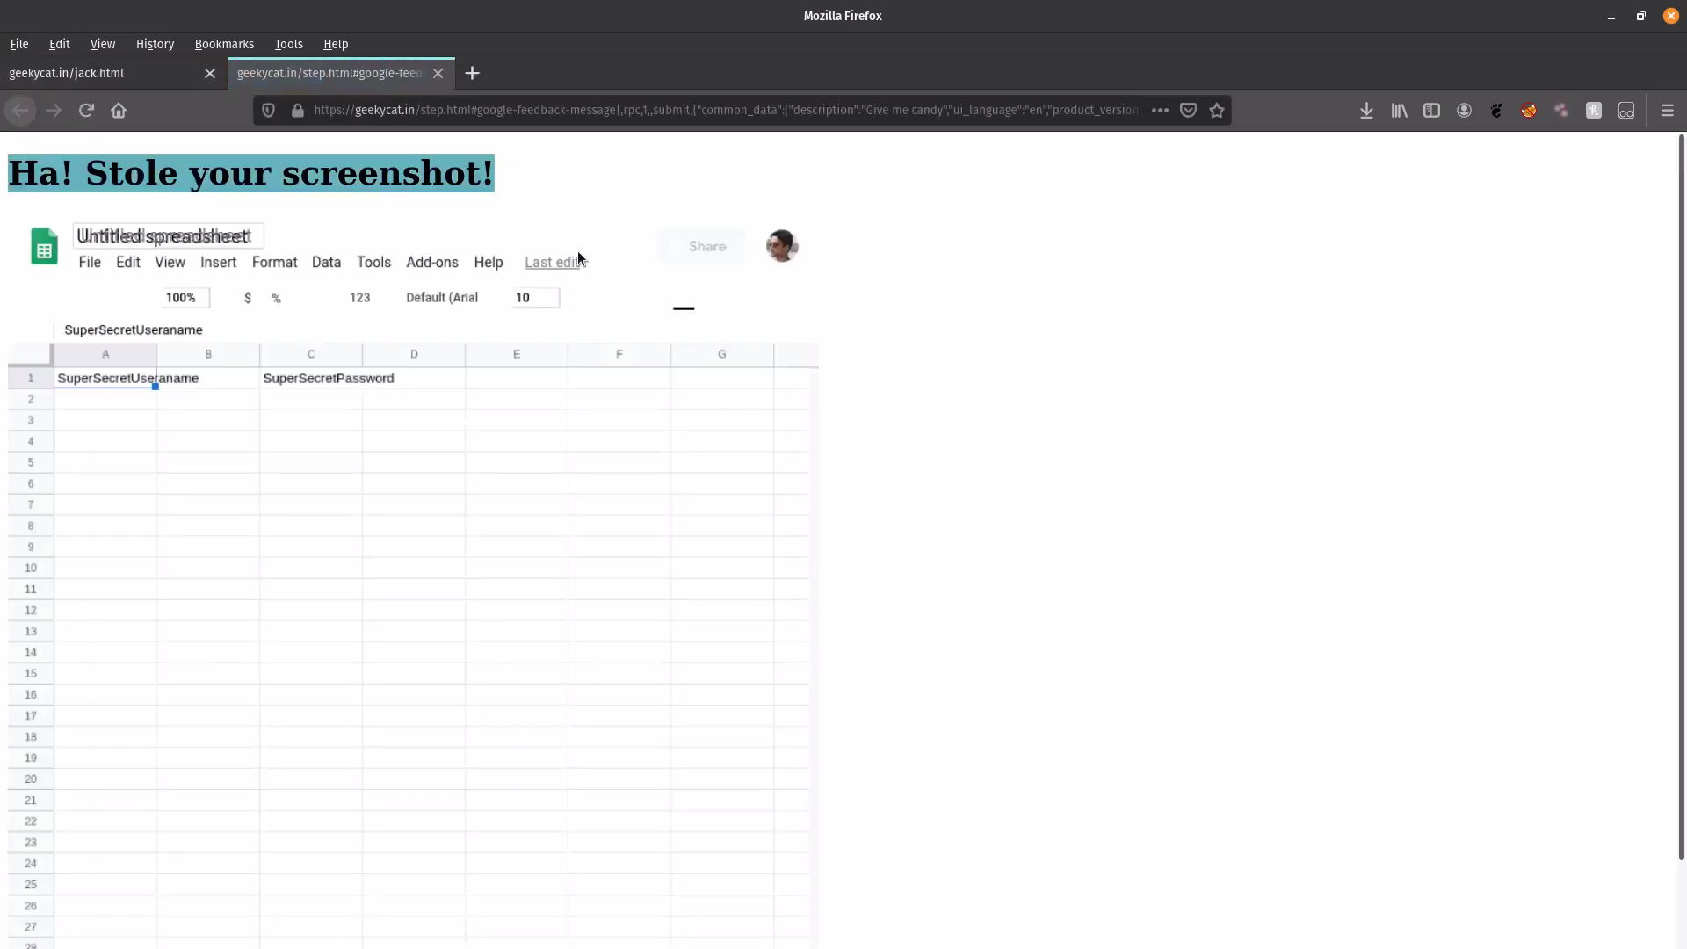
Task: Click the address bar URL field
Action: [x=726, y=111]
